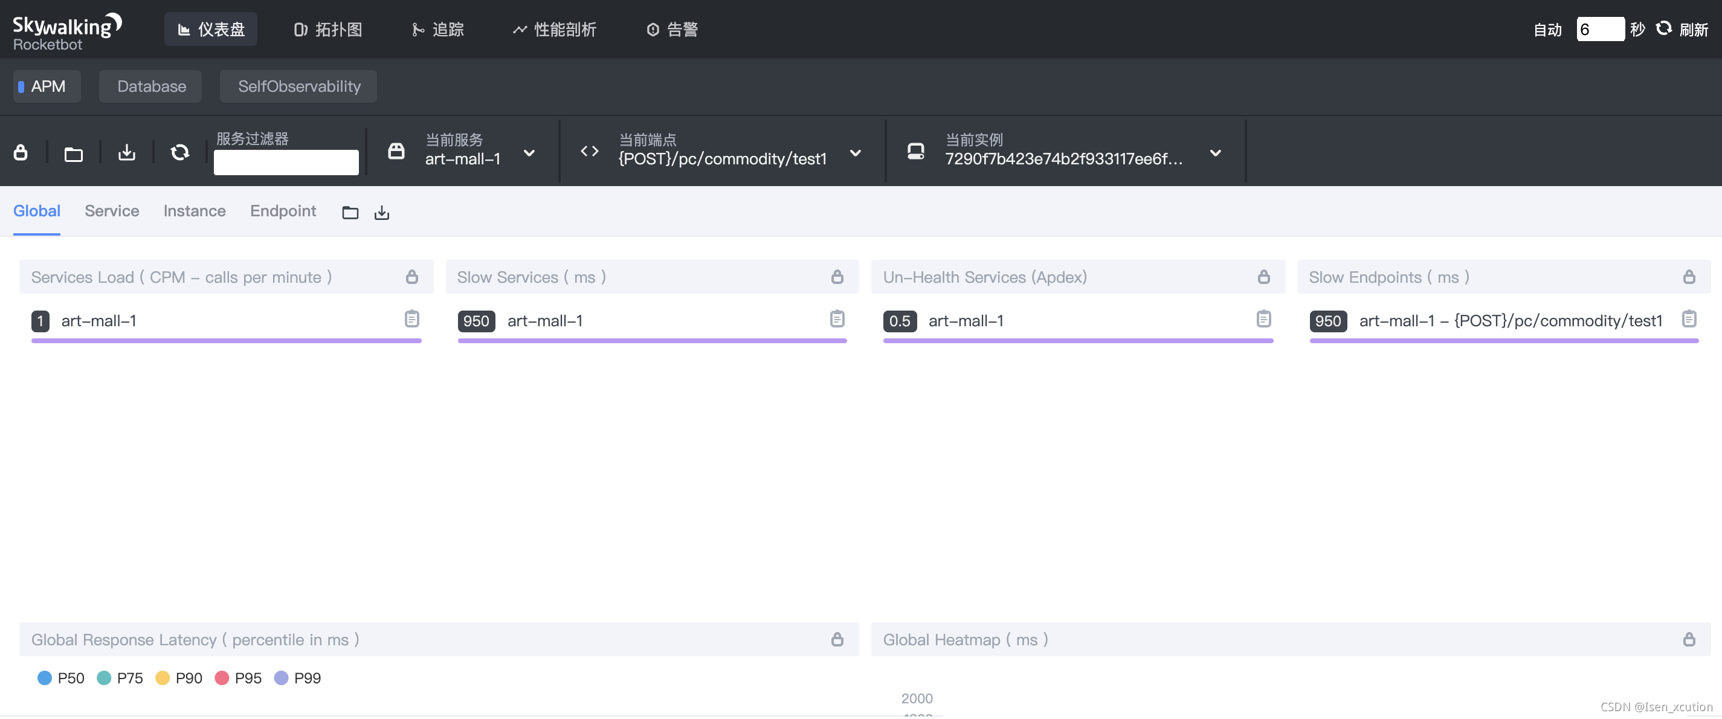1722x719 pixels.
Task: Toggle the P50 blue legend swatch
Action: coord(45,677)
